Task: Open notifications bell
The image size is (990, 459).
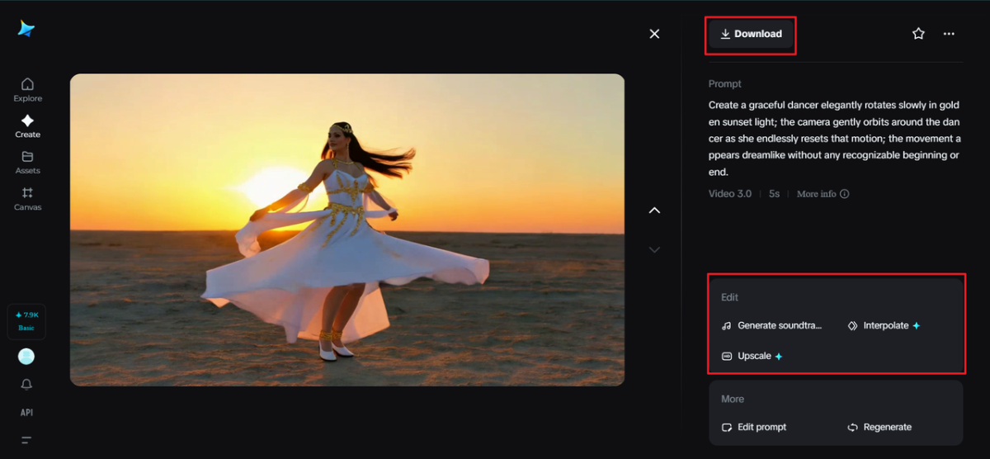Action: coord(26,385)
